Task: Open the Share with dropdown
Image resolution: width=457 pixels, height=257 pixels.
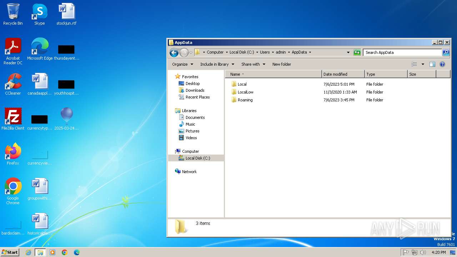Action: click(253, 64)
